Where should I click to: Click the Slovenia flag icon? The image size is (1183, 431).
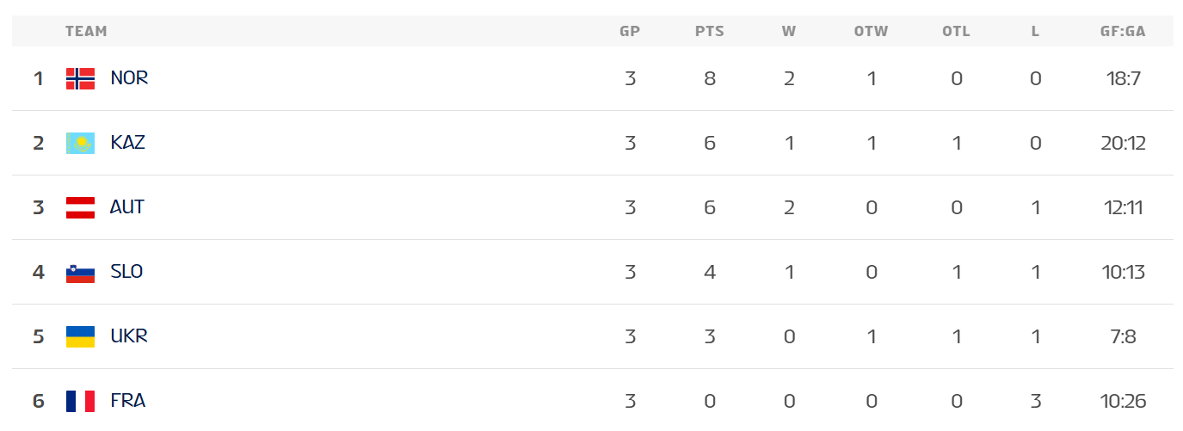coord(80,272)
